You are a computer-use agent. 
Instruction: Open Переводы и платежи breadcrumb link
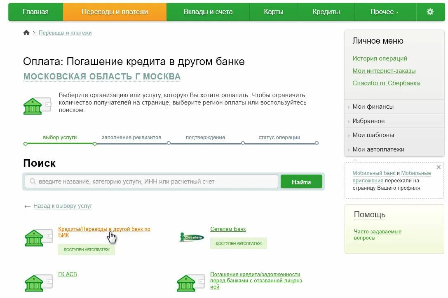[x=65, y=33]
